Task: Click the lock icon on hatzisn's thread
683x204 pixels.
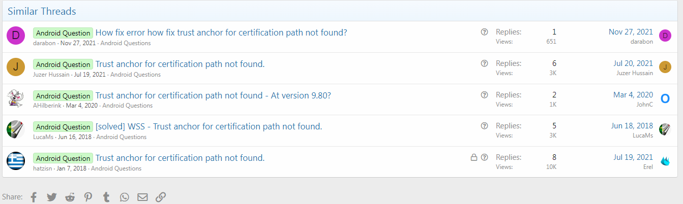Action: [x=474, y=158]
